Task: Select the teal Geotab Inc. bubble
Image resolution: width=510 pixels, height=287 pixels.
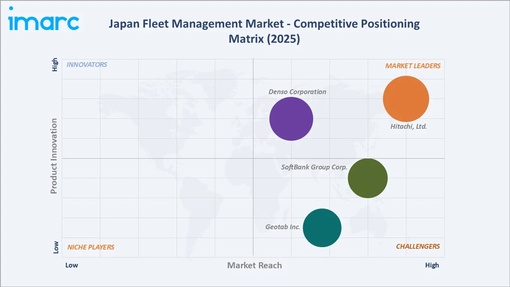Action: (322, 228)
